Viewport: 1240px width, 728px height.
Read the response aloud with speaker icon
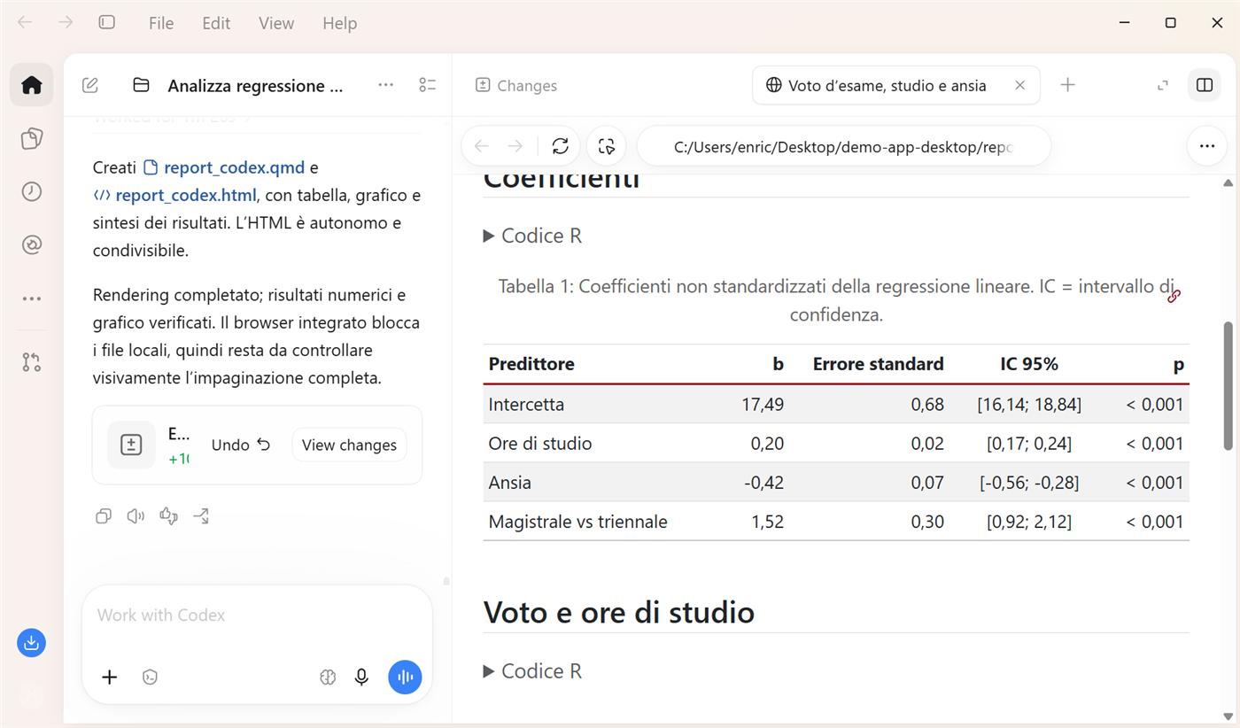tap(136, 516)
